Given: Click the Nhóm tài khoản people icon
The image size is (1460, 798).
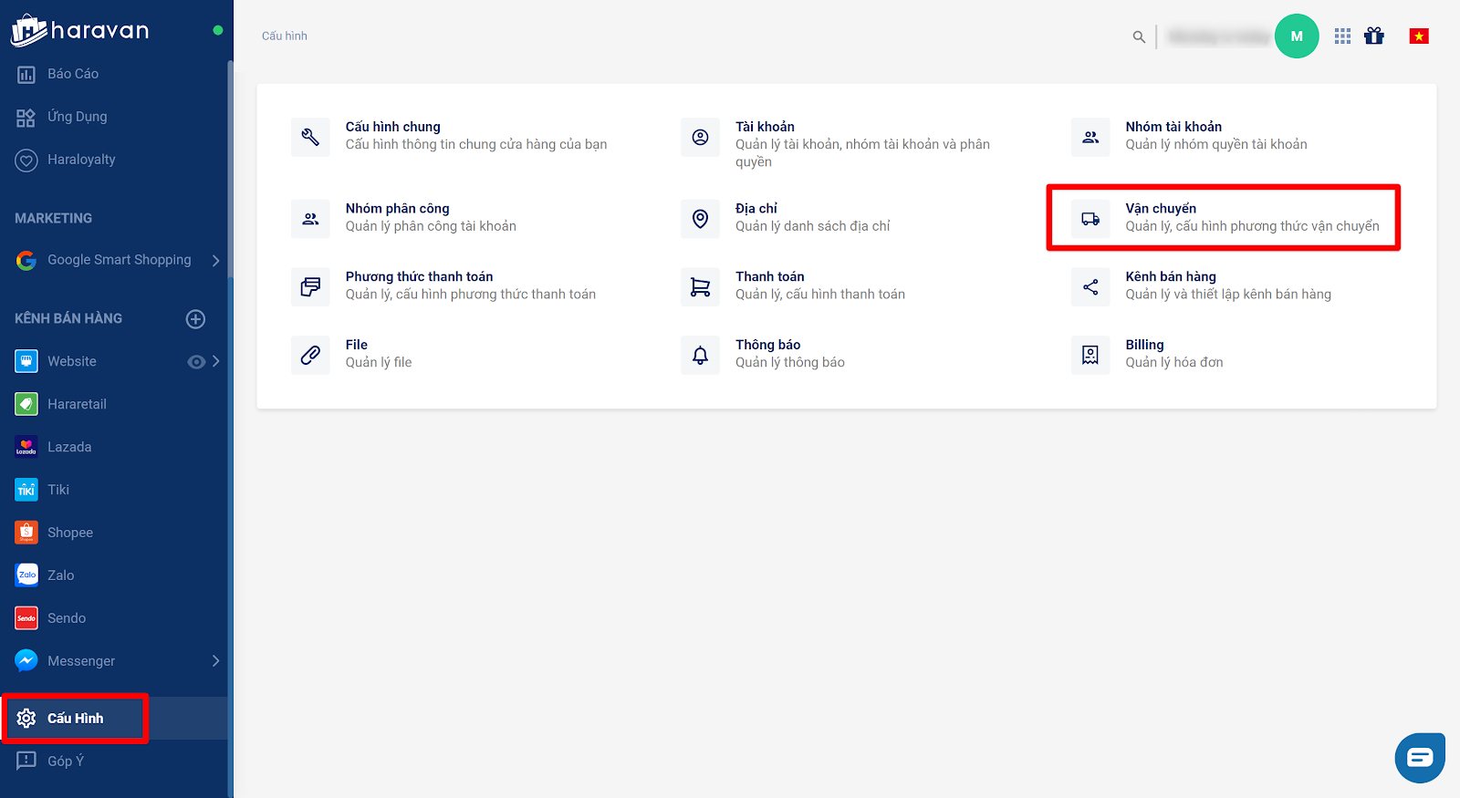Looking at the screenshot, I should (x=1090, y=138).
